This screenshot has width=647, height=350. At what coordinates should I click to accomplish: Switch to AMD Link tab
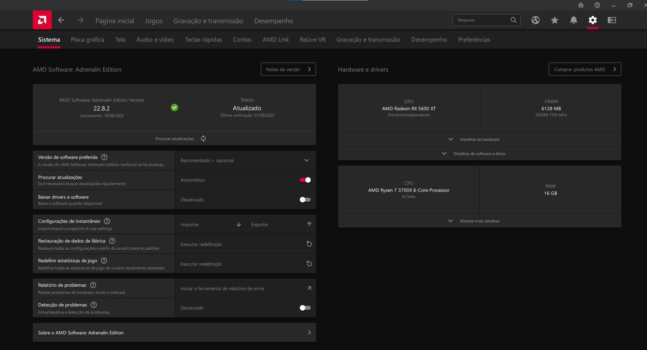pyautogui.click(x=276, y=39)
